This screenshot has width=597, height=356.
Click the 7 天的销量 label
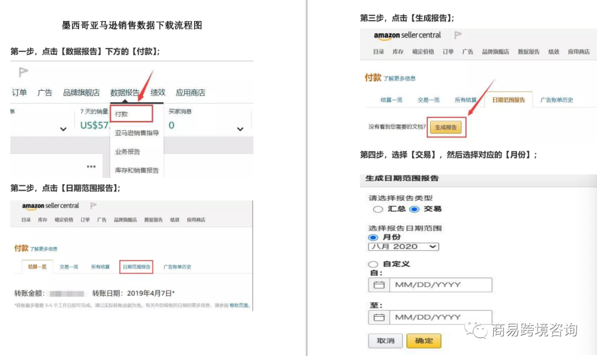(x=94, y=112)
